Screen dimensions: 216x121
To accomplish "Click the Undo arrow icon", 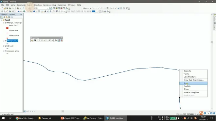I will pyautogui.click(x=24, y=8).
